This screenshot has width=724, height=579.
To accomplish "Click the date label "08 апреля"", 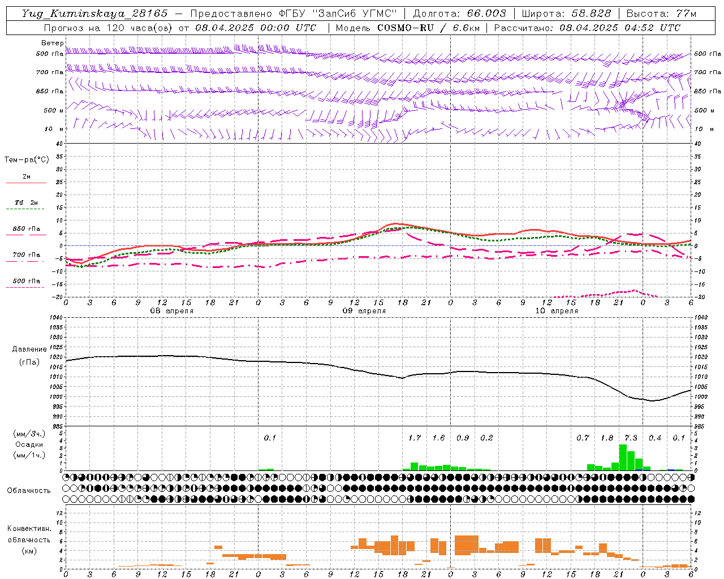I will pyautogui.click(x=171, y=311).
